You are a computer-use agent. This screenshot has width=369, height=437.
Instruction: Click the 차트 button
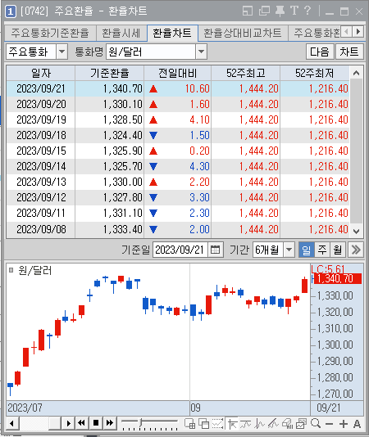pyautogui.click(x=349, y=52)
